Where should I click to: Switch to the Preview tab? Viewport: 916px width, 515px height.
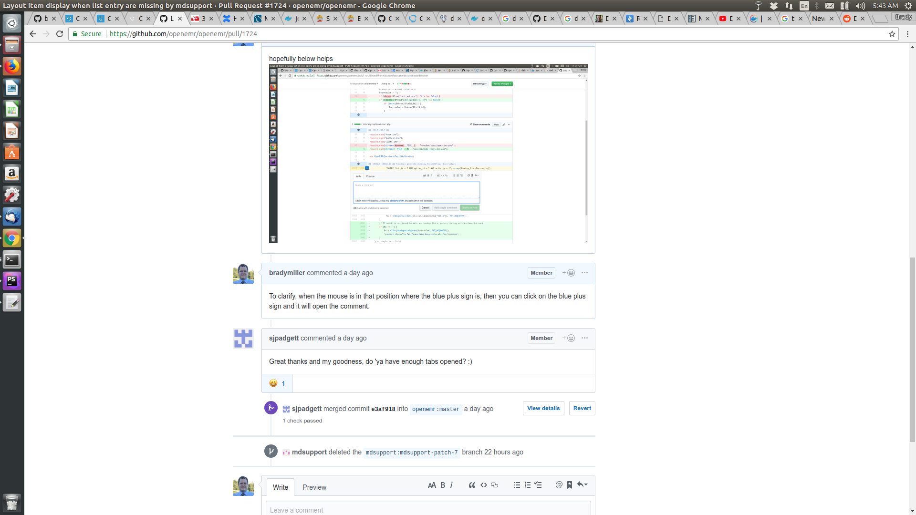click(x=314, y=487)
